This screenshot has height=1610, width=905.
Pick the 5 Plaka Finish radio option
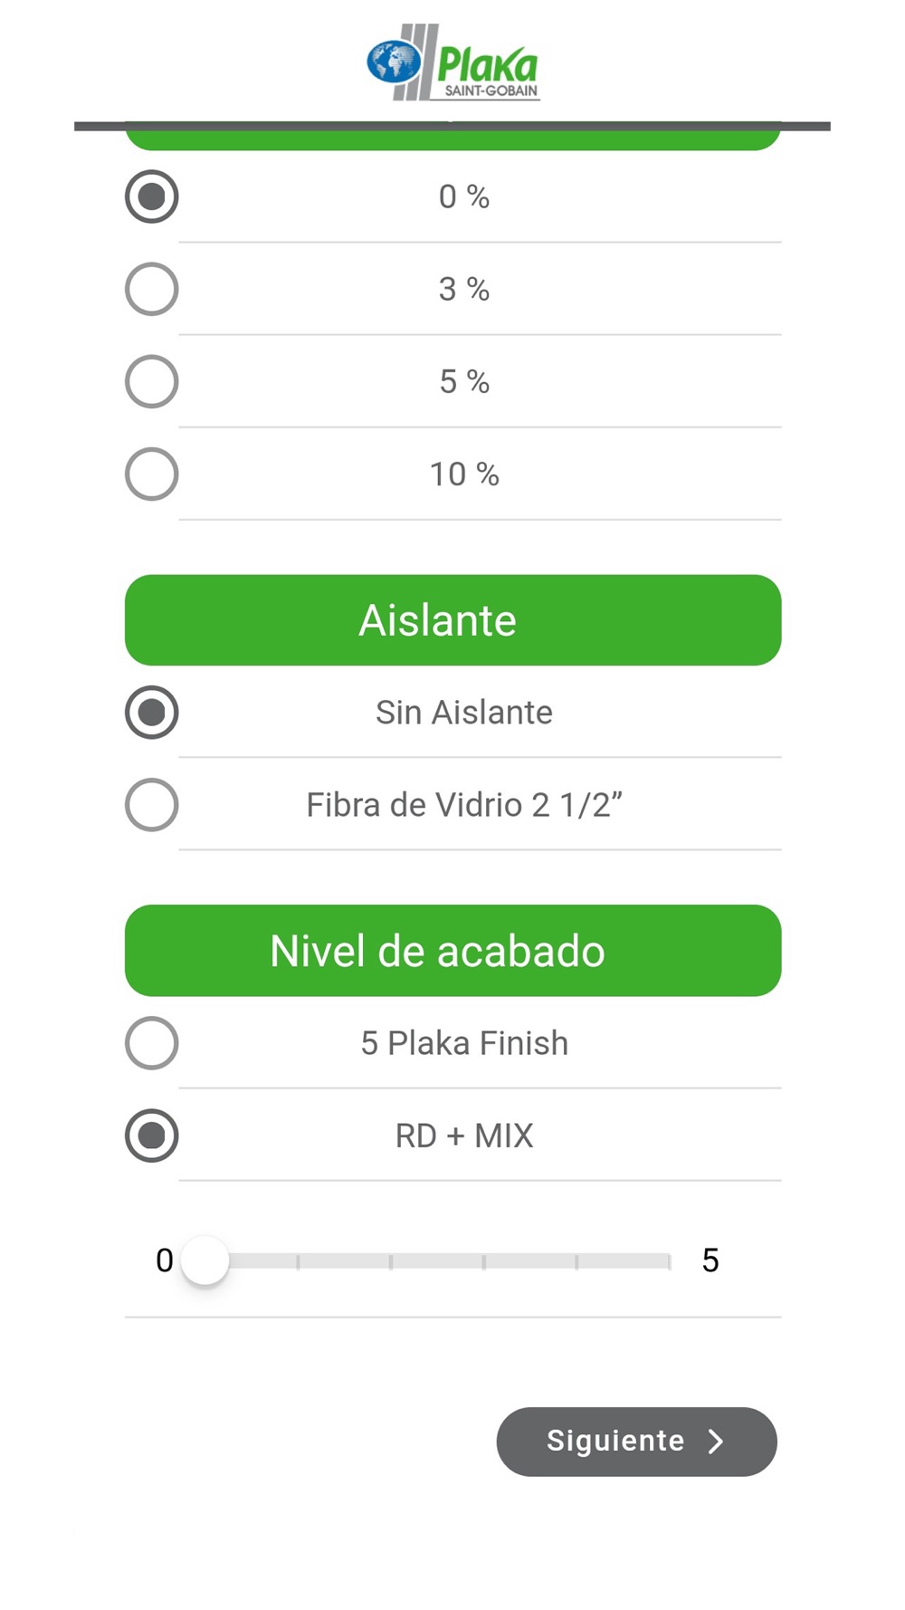click(151, 1043)
